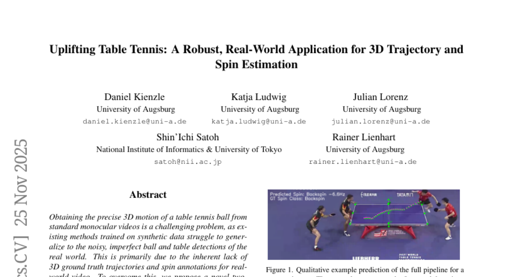
Task: Open email katja.ludwig@uni-a.de
Action: pos(259,121)
